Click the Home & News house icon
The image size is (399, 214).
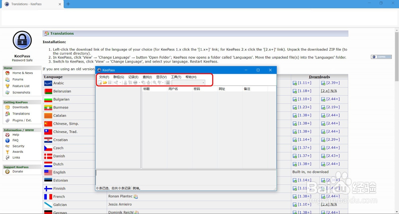click(x=7, y=73)
